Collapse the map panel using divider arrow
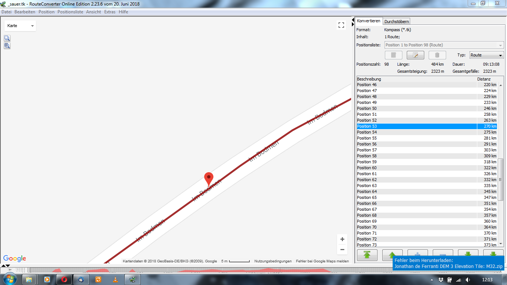Image resolution: width=507 pixels, height=285 pixels. point(353,20)
